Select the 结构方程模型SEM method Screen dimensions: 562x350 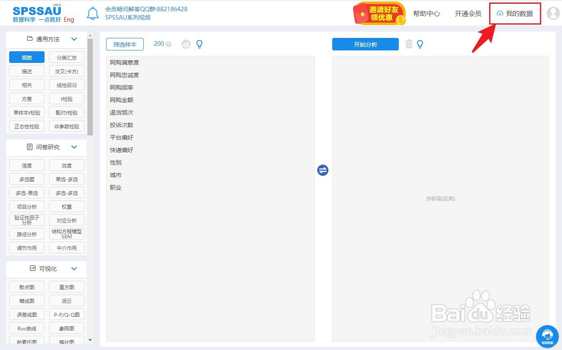pyautogui.click(x=67, y=234)
